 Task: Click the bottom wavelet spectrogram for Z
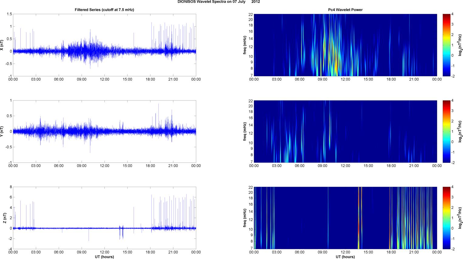point(345,218)
